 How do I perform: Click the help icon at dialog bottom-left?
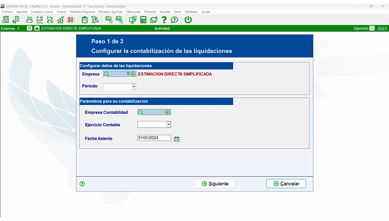82,184
